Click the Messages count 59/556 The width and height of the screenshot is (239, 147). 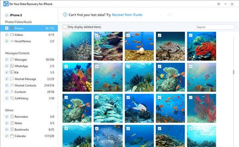[50, 60]
